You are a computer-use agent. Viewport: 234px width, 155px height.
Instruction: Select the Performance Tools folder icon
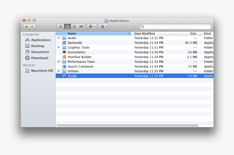[x=64, y=62]
